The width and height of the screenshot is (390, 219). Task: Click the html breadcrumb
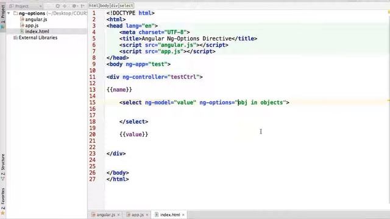tap(94, 5)
